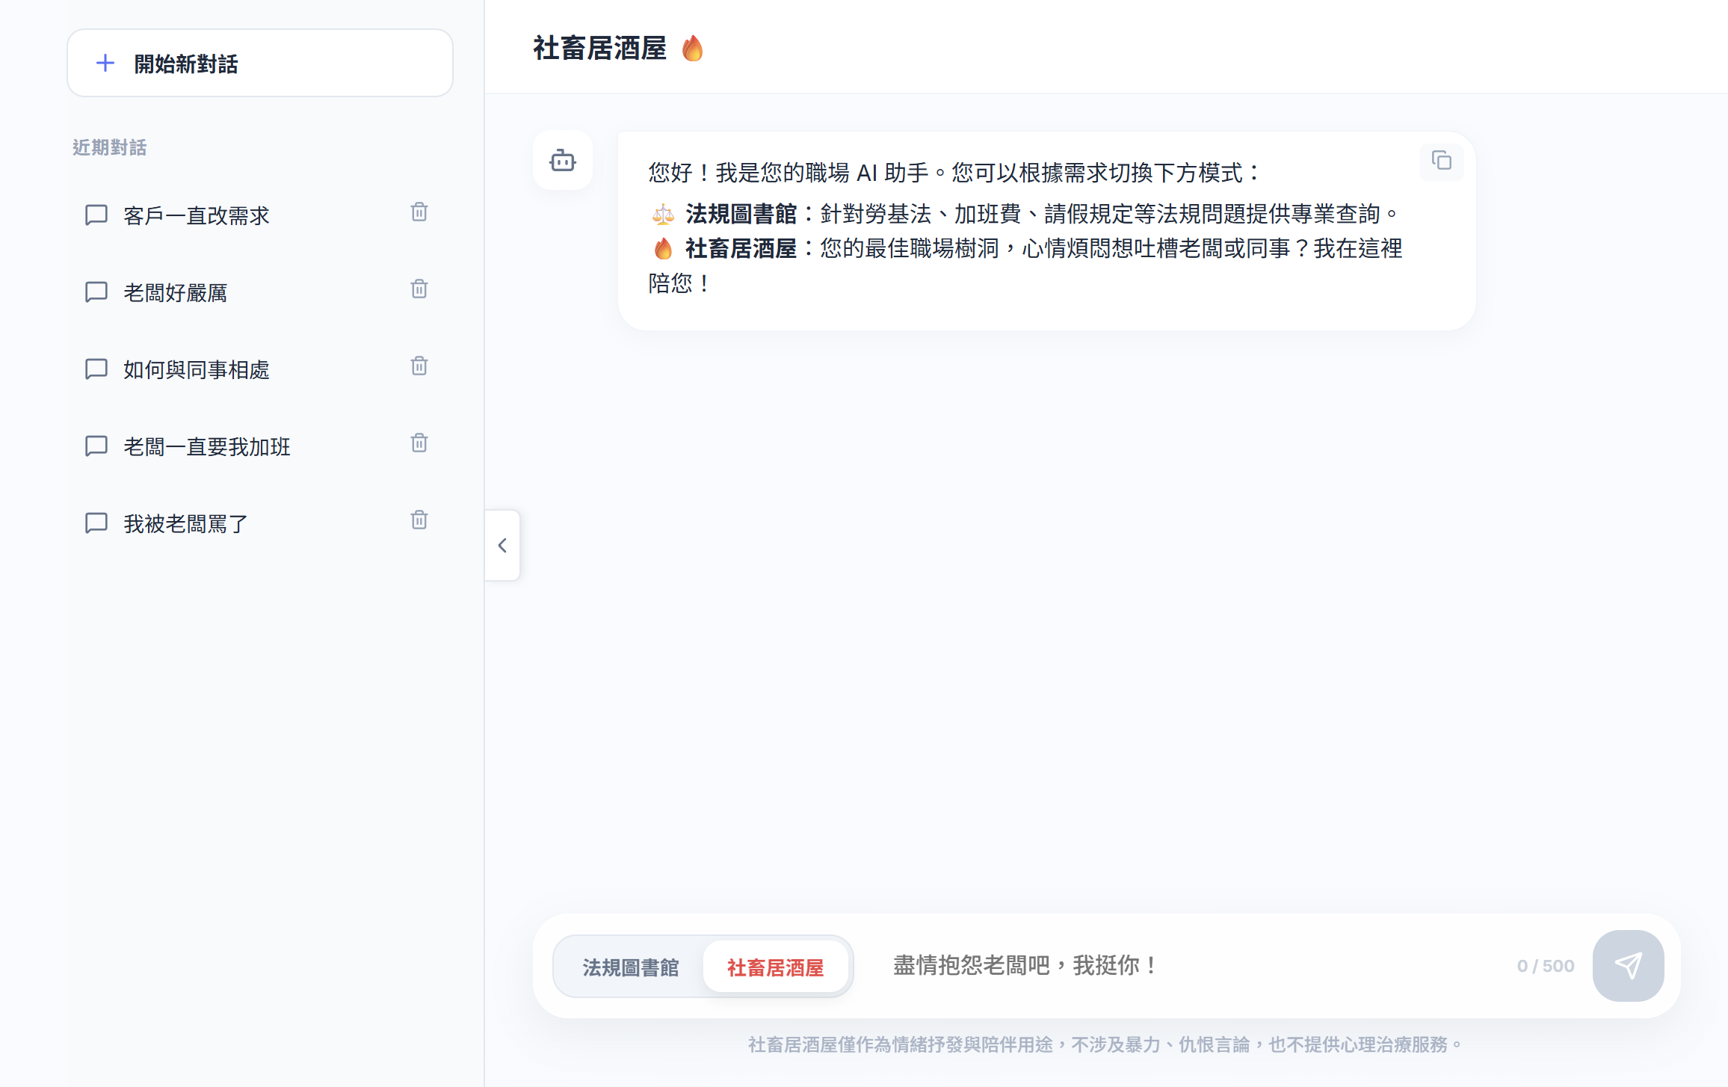
Task: Select the 社畜居酒屋 mode toggle
Action: tap(775, 967)
